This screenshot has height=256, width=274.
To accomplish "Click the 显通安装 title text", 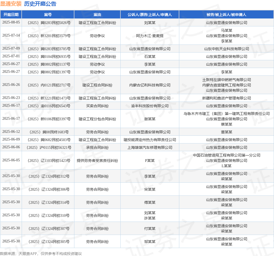I will click(11, 4).
